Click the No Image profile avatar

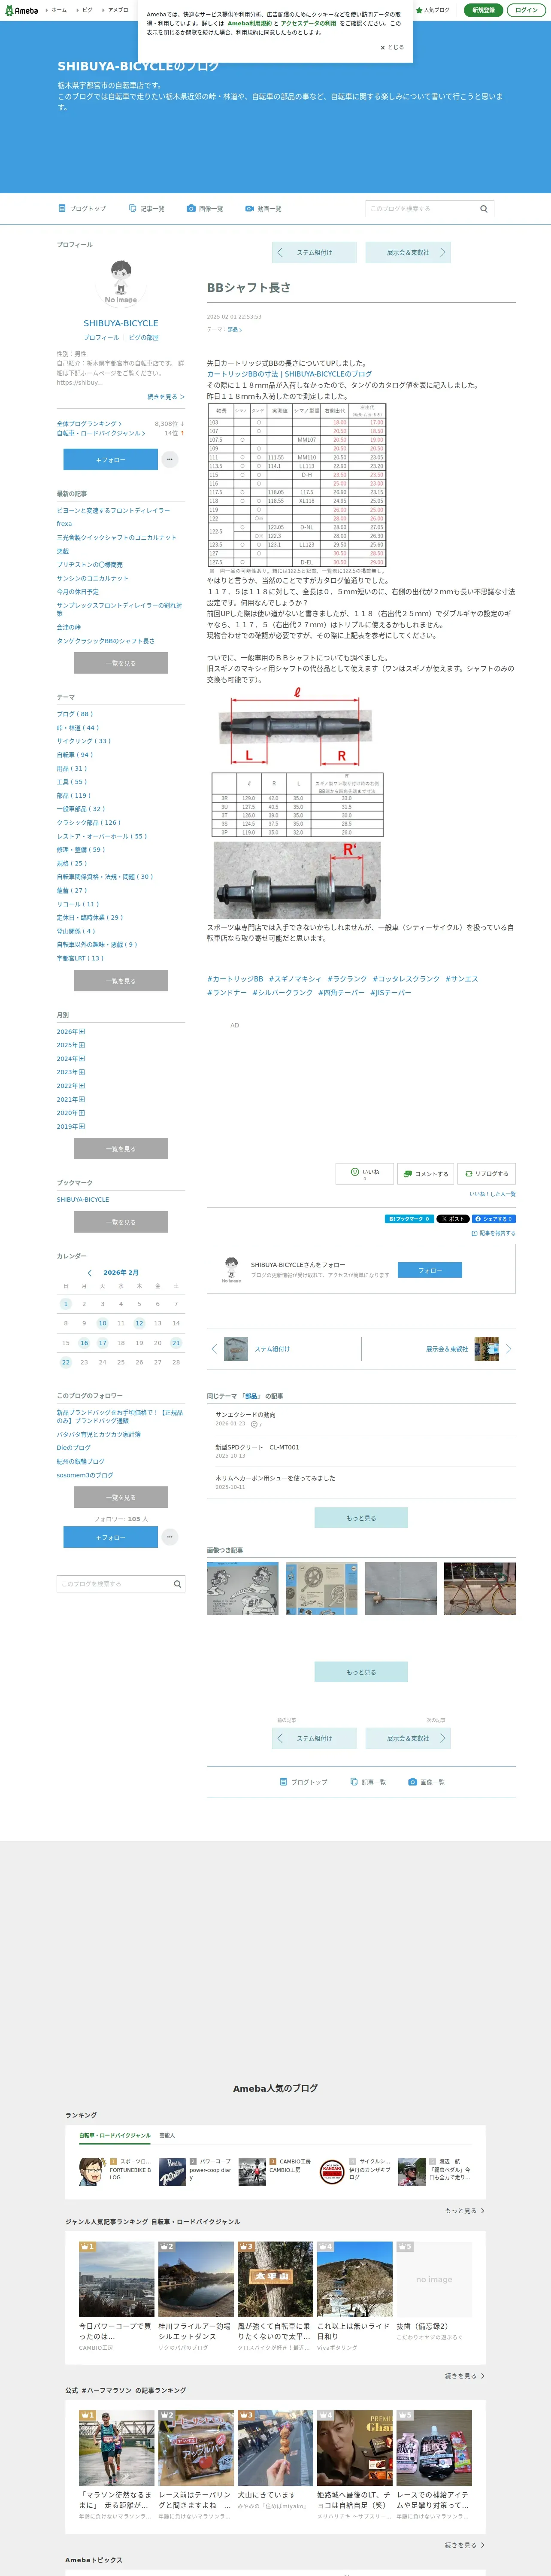pyautogui.click(x=121, y=281)
